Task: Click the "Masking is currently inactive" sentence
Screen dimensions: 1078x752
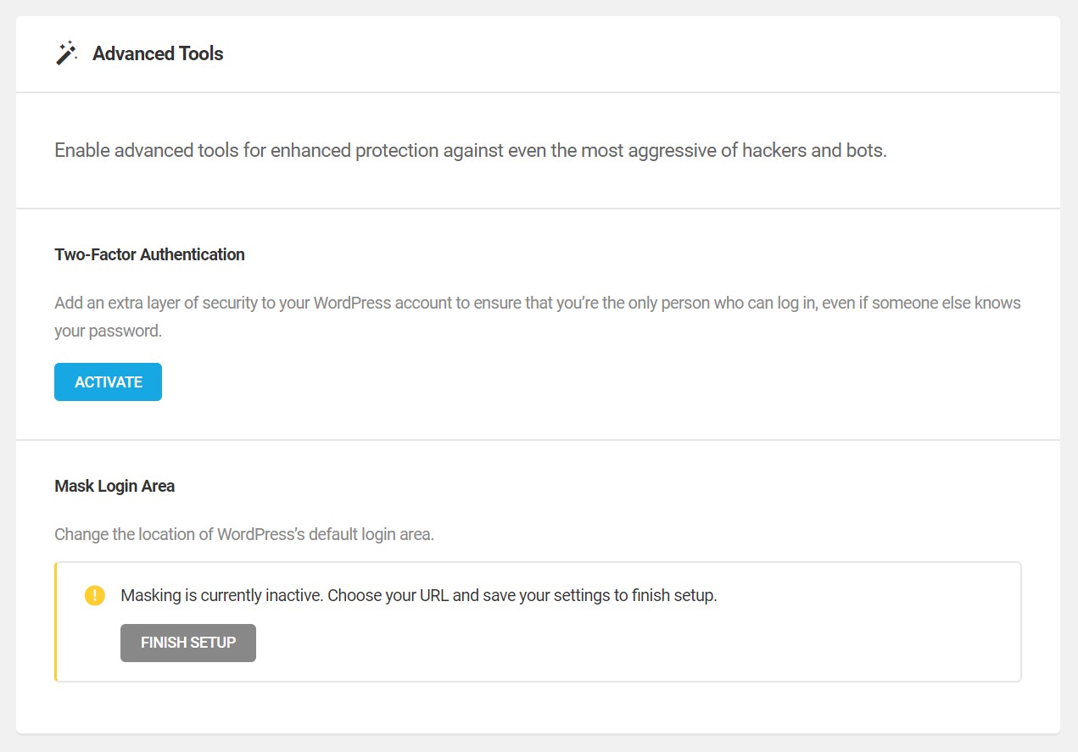Action: pos(221,595)
